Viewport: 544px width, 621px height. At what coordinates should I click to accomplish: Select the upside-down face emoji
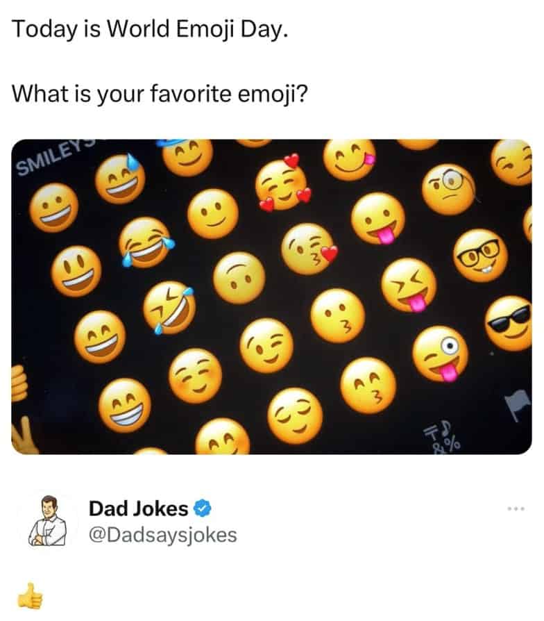click(x=239, y=278)
